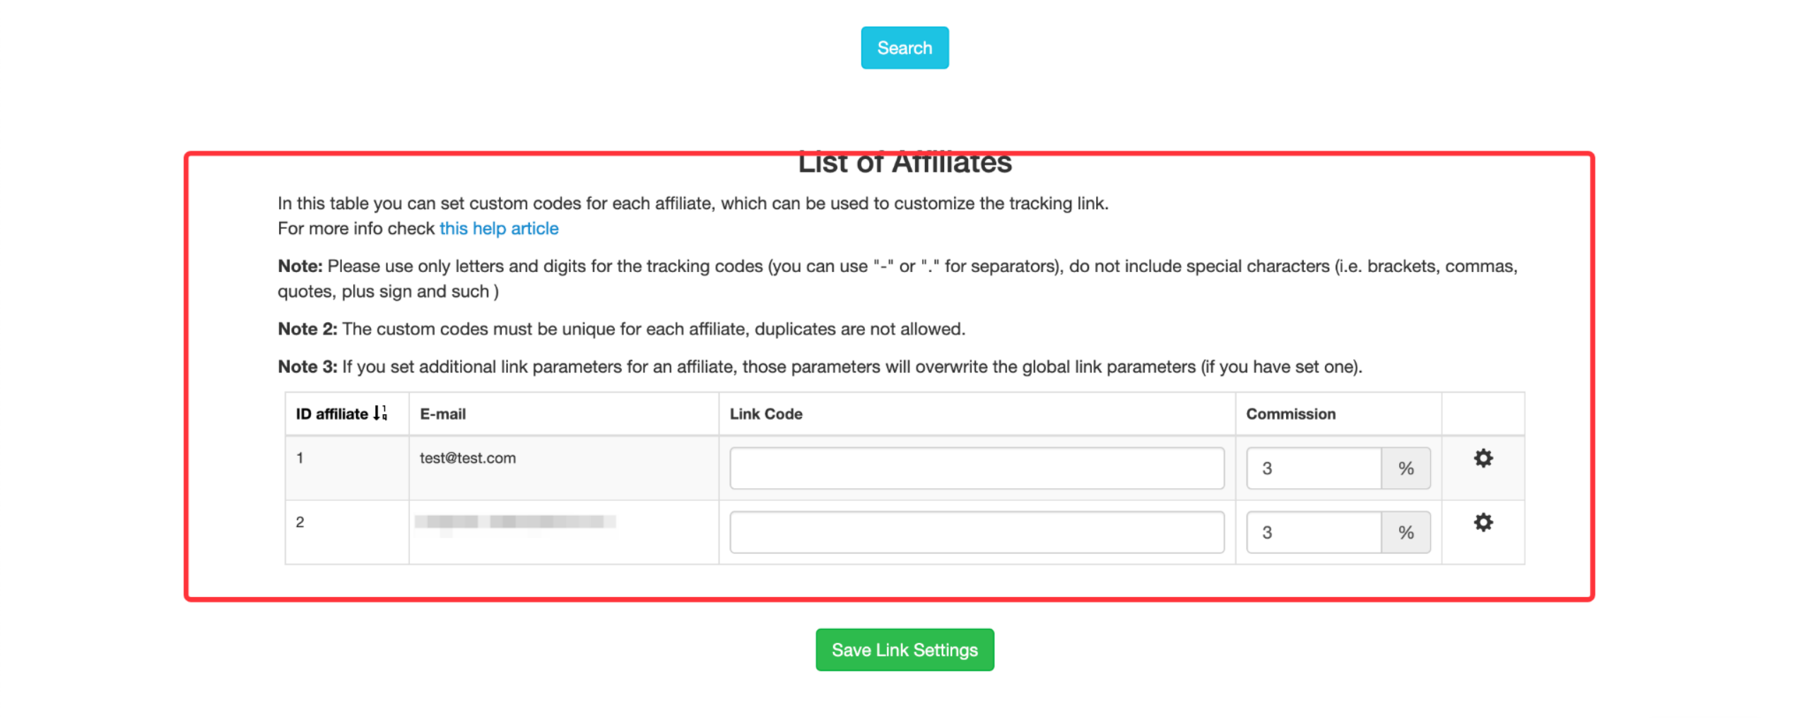Click the E-mail column header

(443, 414)
